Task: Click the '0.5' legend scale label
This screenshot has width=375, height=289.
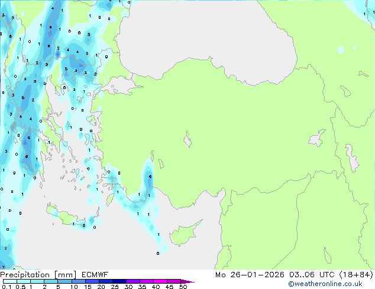Action: tap(21, 287)
